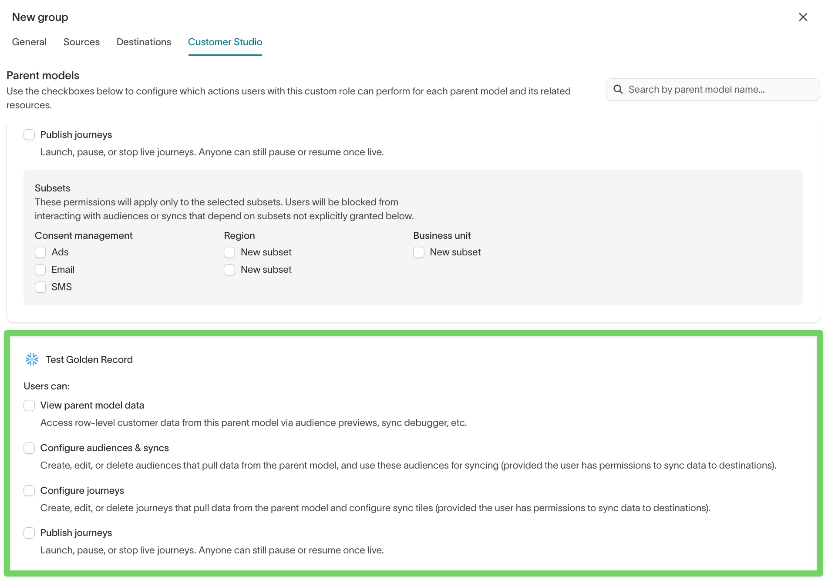Check the second New subset under Region
The image size is (828, 583).
229,269
